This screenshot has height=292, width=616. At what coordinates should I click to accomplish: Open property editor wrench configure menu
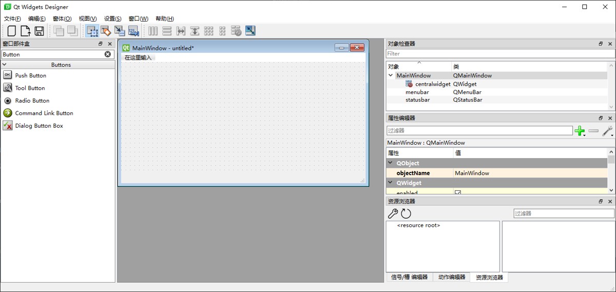pos(608,131)
